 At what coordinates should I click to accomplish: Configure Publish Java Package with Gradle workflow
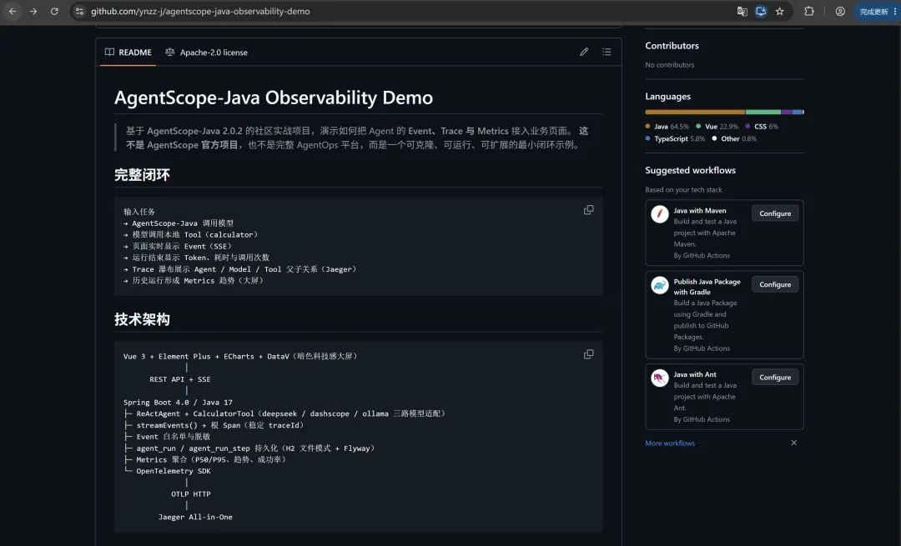coord(775,285)
